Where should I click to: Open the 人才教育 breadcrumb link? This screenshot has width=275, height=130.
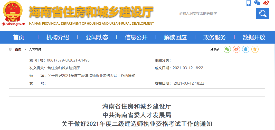(x=35, y=49)
